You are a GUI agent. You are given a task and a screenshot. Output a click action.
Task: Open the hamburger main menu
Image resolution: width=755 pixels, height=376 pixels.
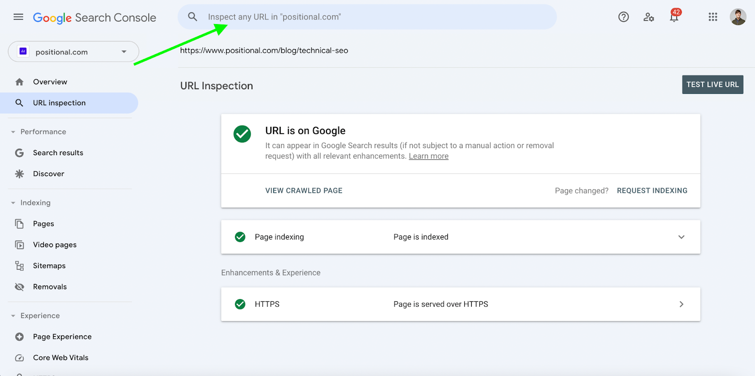(18, 17)
